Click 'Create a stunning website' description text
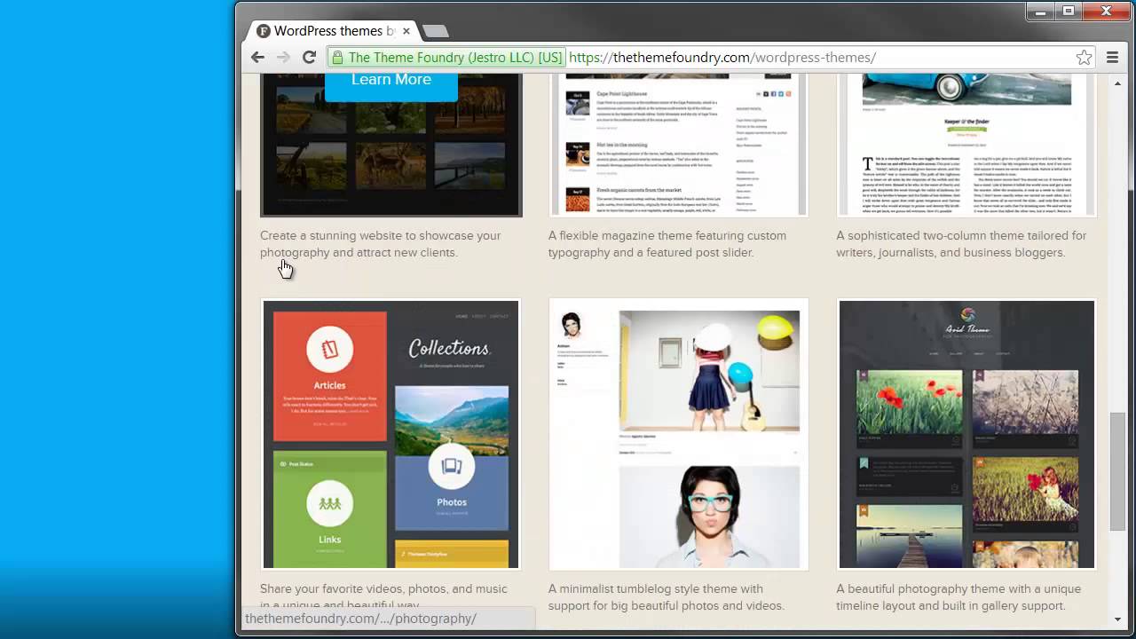Viewport: 1136px width, 639px height. pos(380,244)
